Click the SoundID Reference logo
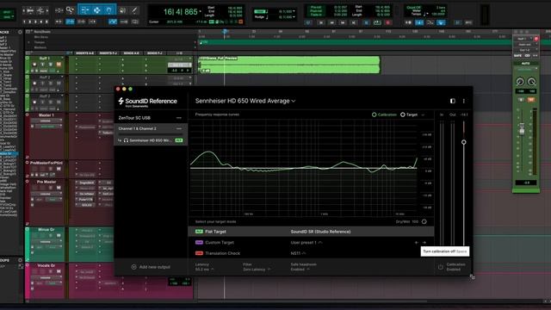This screenshot has width=551, height=310. pos(147,102)
